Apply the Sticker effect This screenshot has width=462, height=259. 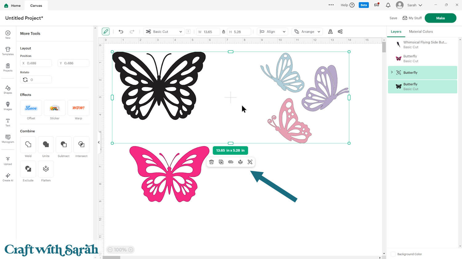(x=55, y=108)
